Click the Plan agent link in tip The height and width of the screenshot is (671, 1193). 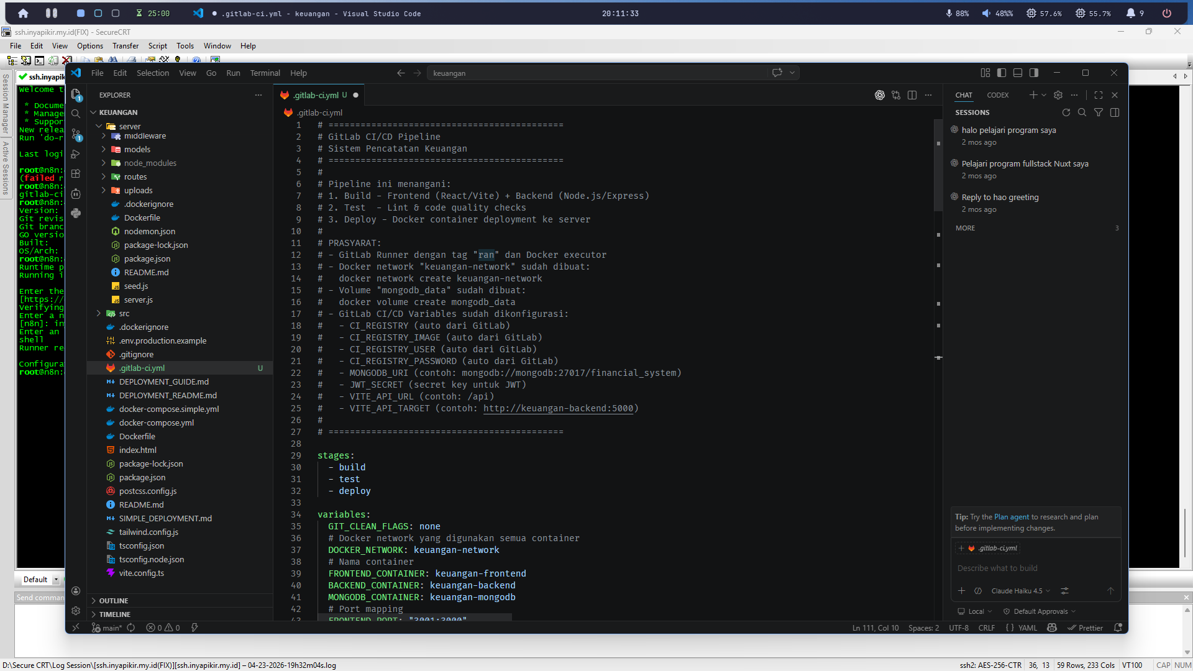point(1012,517)
